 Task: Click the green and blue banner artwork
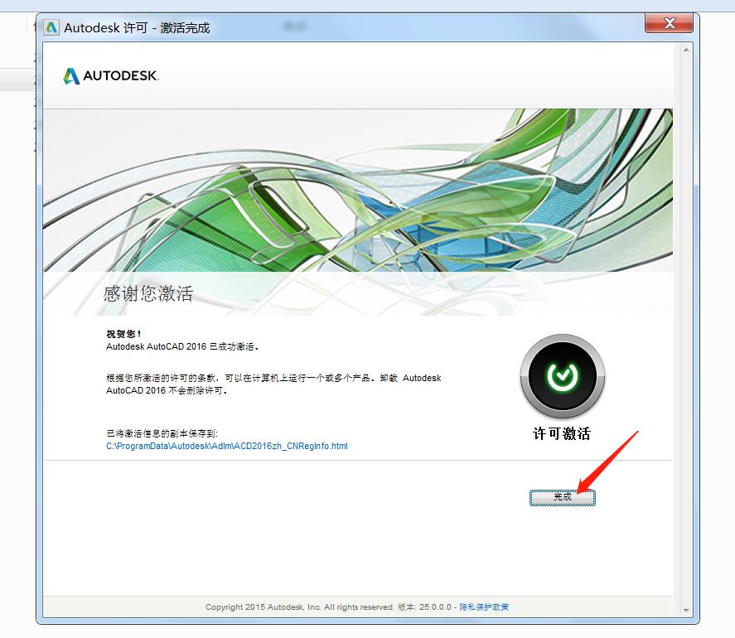point(356,191)
